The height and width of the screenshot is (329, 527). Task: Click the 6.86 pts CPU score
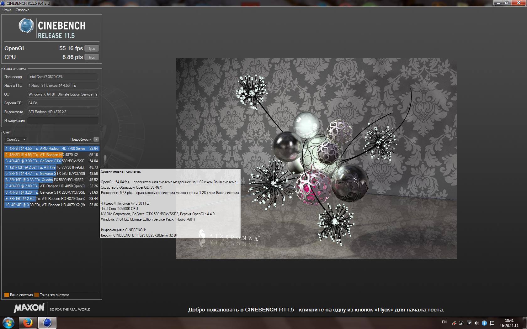[x=72, y=57]
